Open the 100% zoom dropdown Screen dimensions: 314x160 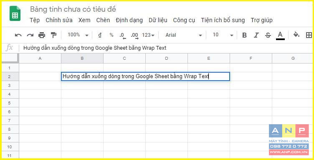tap(78, 35)
